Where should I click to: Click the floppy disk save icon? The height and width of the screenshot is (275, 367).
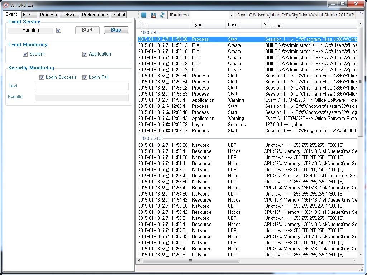click(x=153, y=15)
